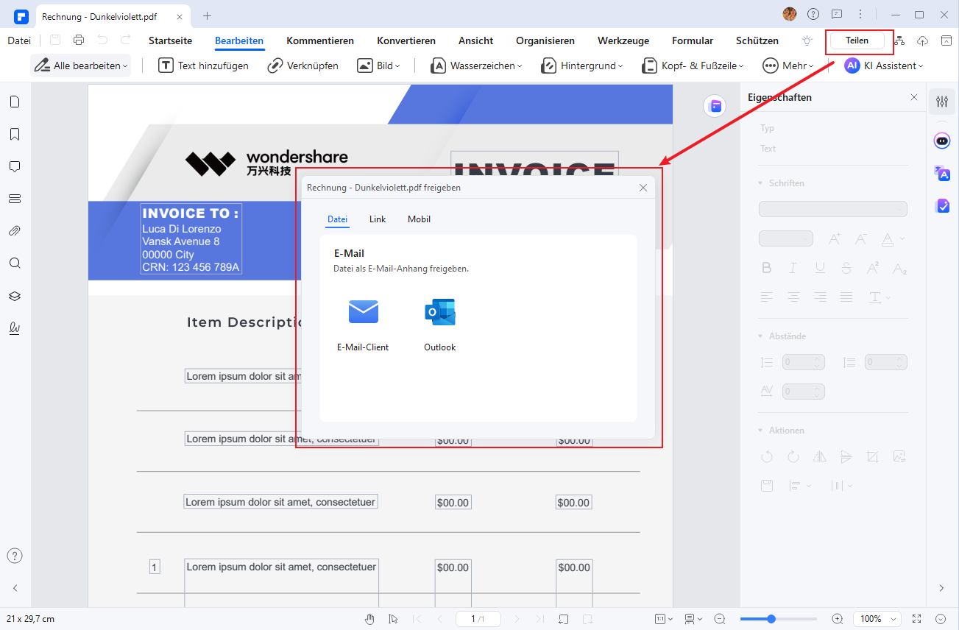Collapse the Schriften section
The width and height of the screenshot is (959, 630).
[x=760, y=183]
